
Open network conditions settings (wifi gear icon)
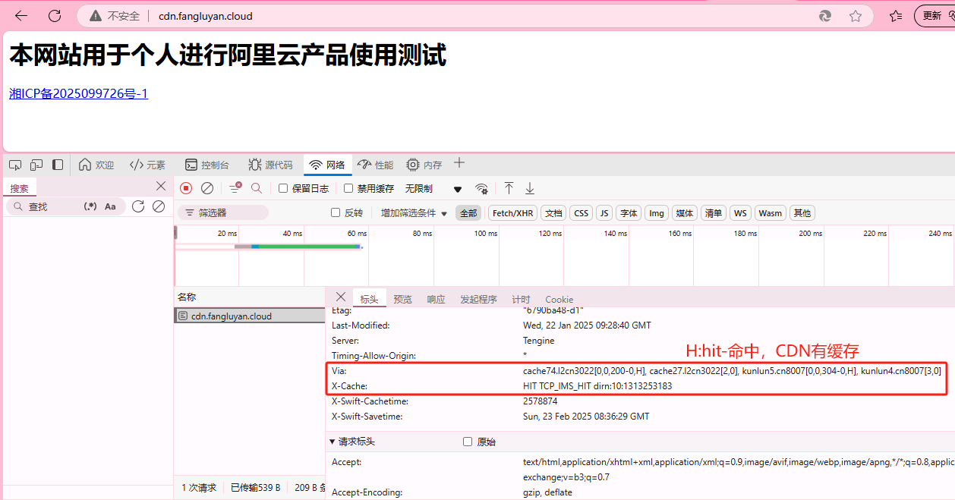point(481,188)
